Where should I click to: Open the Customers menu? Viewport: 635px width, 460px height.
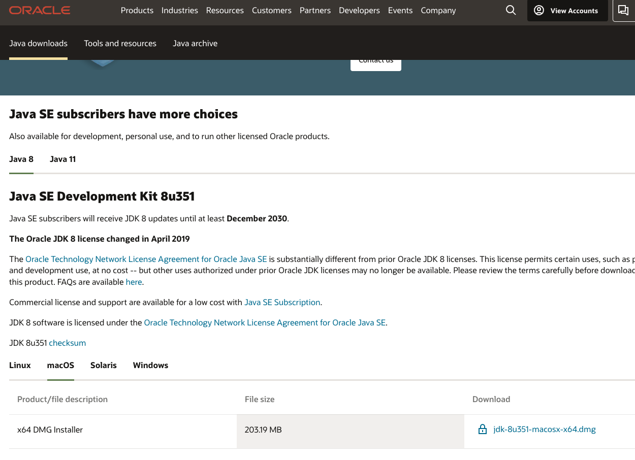point(272,10)
